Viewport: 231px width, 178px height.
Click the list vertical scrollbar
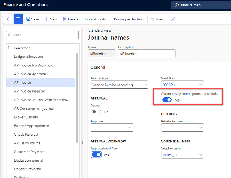[77, 98]
